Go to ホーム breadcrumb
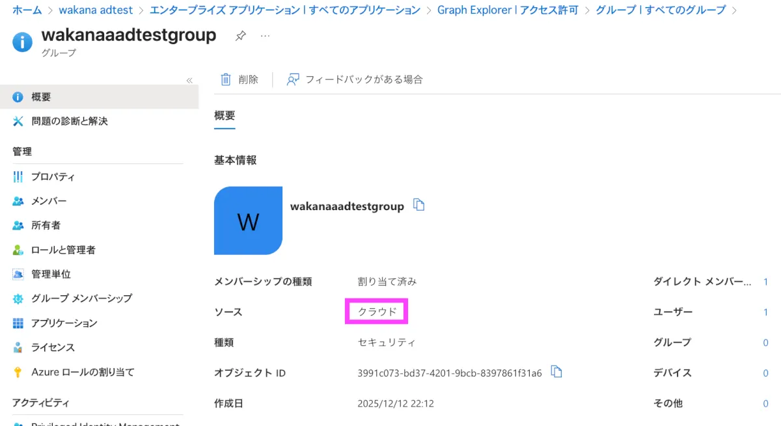 click(27, 10)
